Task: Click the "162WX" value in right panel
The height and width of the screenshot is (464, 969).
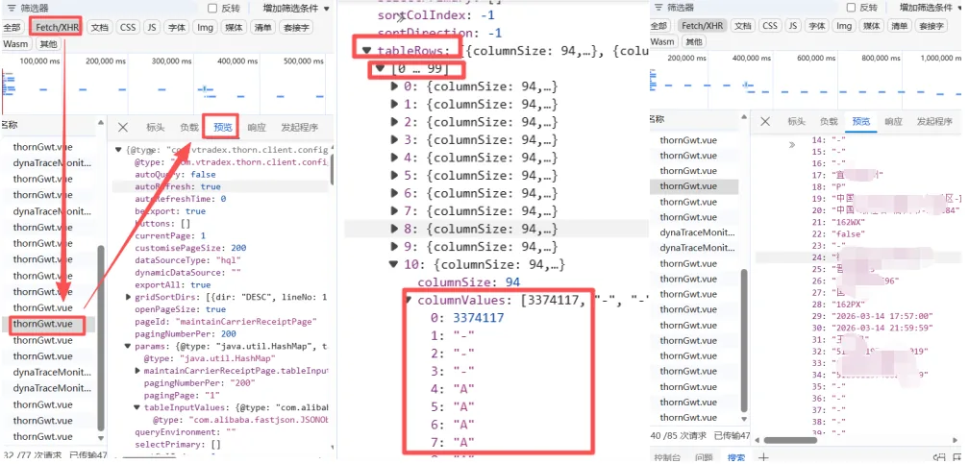Action: click(849, 221)
